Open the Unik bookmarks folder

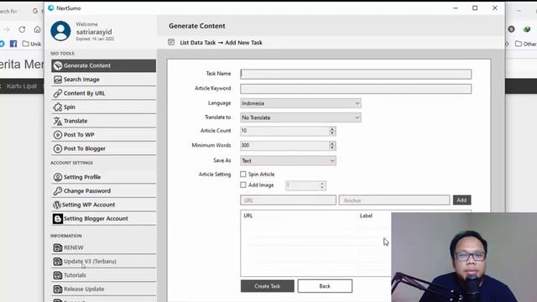[x=32, y=44]
